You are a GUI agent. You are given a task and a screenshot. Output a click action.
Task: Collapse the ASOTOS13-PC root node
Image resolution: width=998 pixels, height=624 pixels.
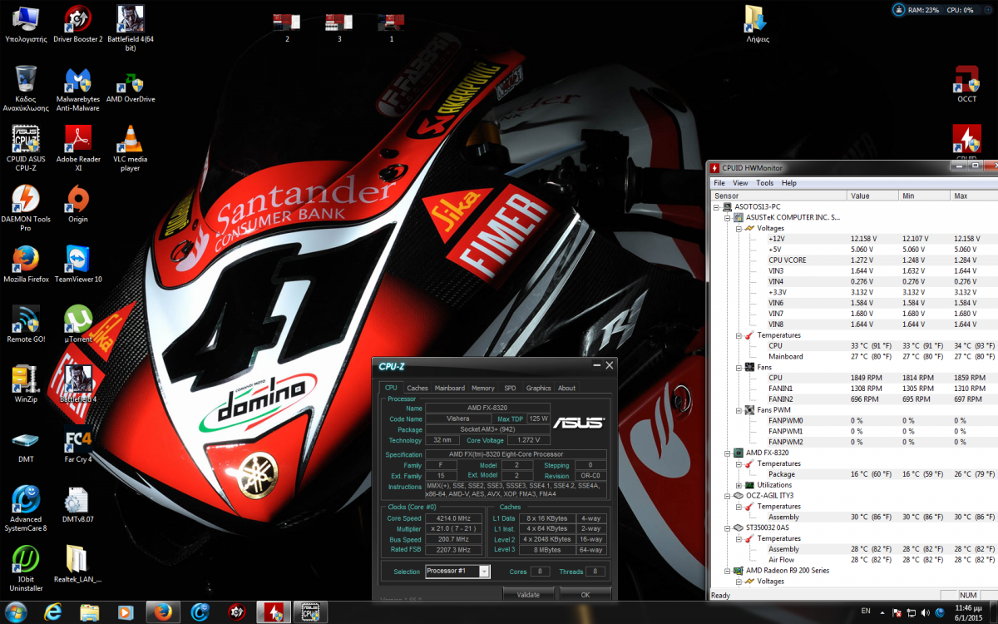(x=717, y=206)
